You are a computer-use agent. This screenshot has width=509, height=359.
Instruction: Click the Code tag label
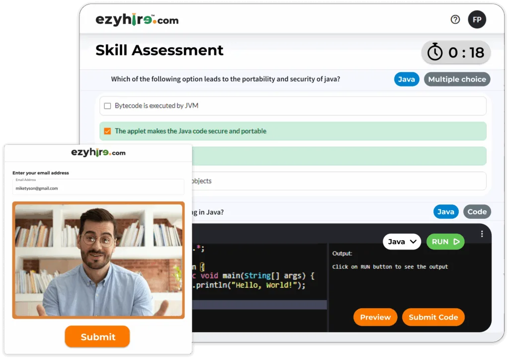[477, 212]
